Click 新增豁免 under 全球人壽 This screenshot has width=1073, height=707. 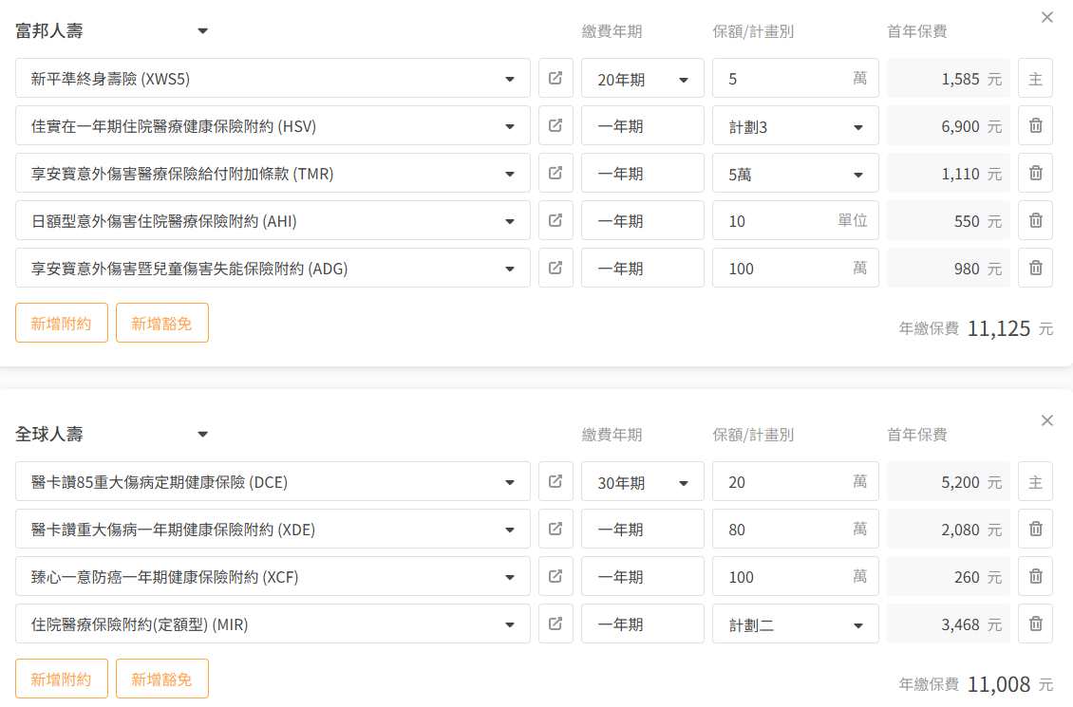[x=161, y=679]
